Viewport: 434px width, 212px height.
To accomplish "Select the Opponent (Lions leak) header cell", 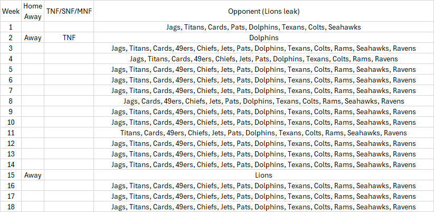I will [263, 11].
